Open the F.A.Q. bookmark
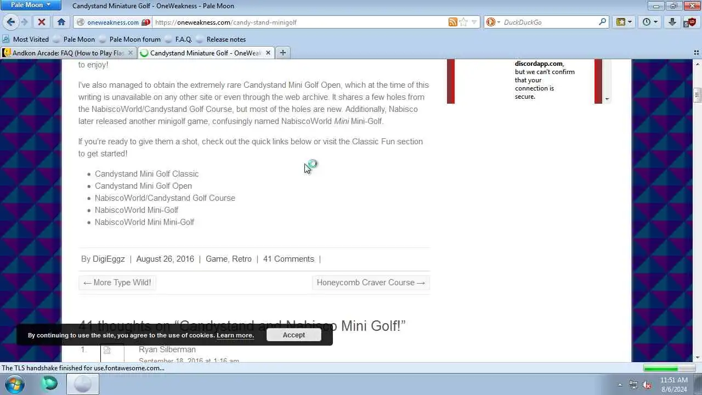The width and height of the screenshot is (702, 395). tap(178, 39)
